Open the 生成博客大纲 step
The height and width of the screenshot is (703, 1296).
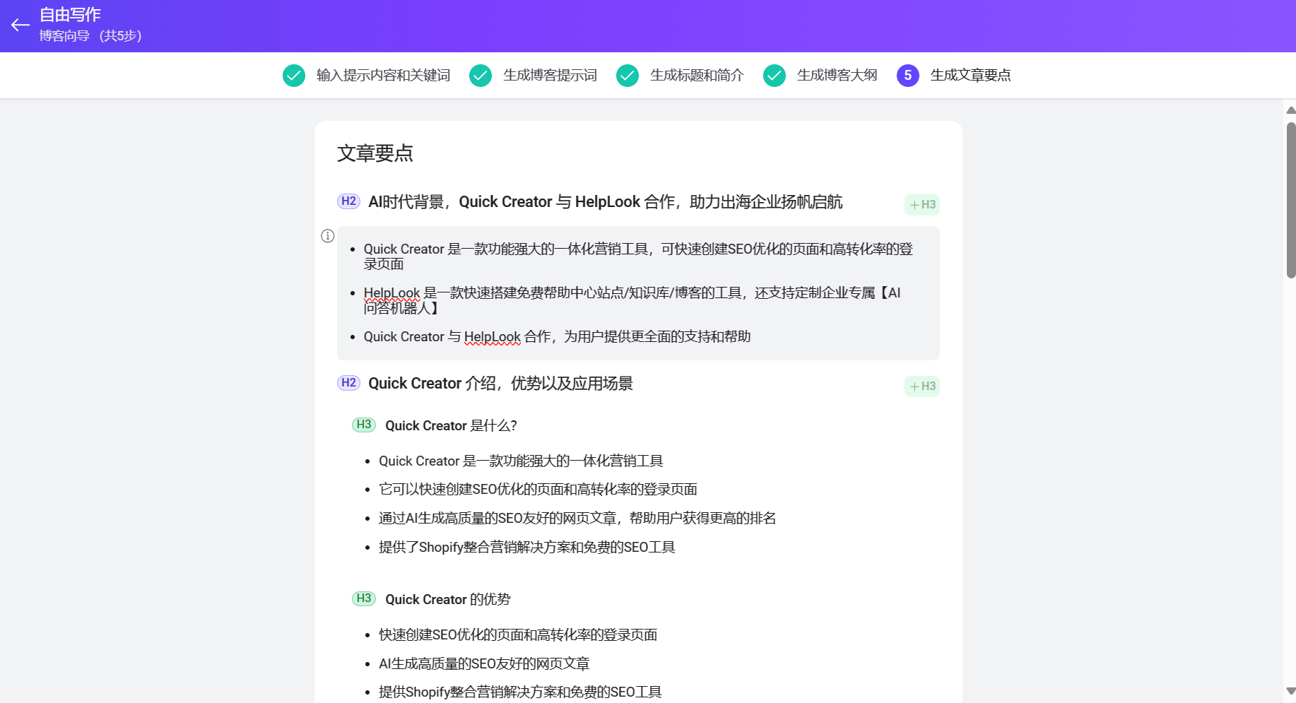(x=837, y=76)
